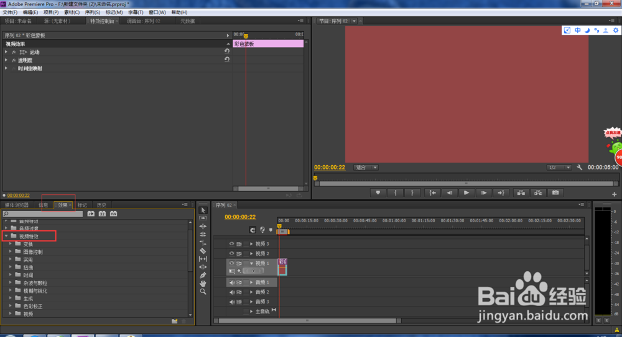Viewport: 622px width, 337px height.
Task: Mute track 音频 3 speaker icon
Action: (x=231, y=302)
